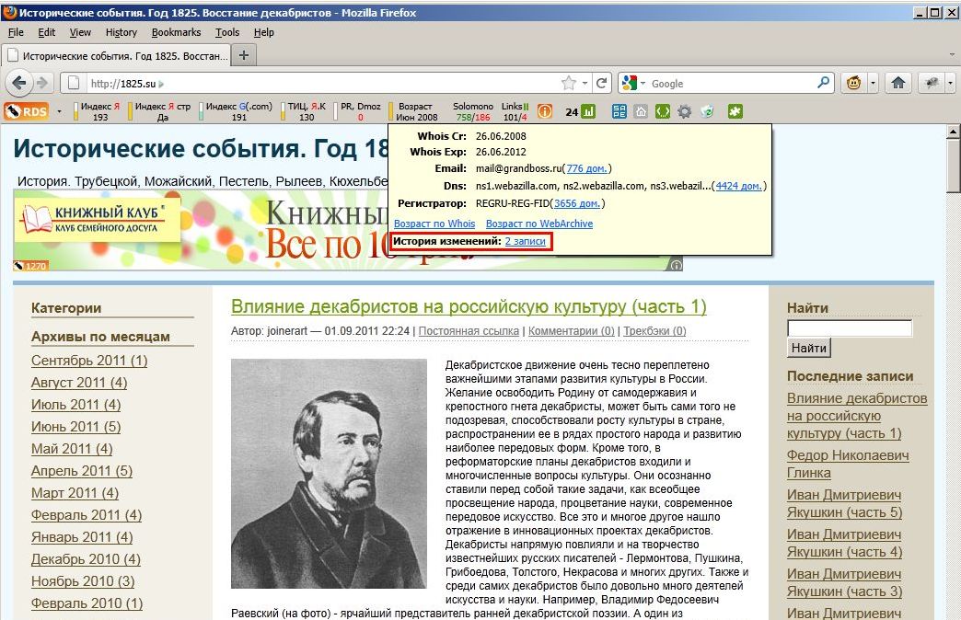Open the Bookmarks menu
This screenshot has height=620, width=961.
pos(176,32)
